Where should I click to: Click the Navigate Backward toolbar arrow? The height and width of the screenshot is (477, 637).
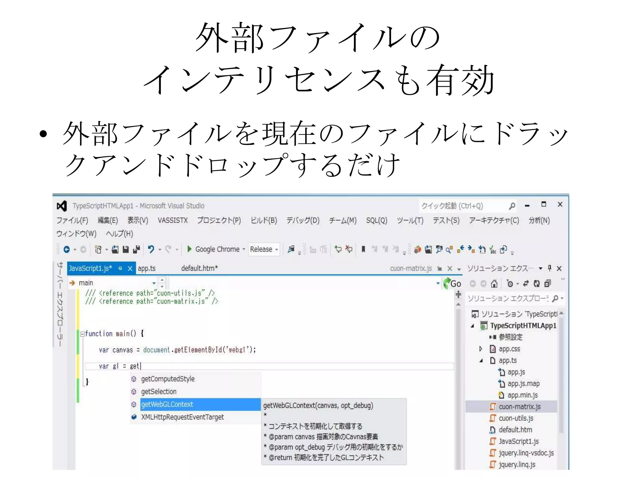[67, 249]
